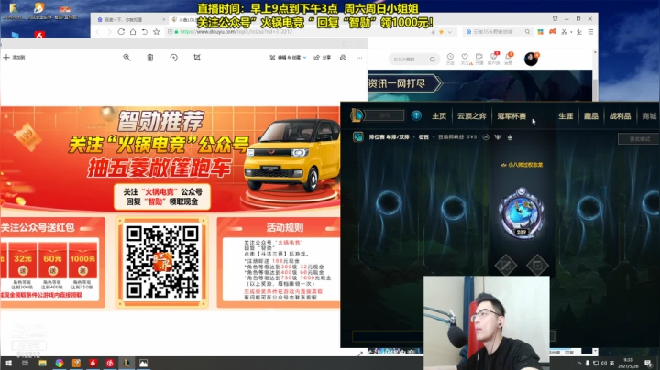
Task: Click the scissors screenshot icon in browser
Action: (564, 32)
